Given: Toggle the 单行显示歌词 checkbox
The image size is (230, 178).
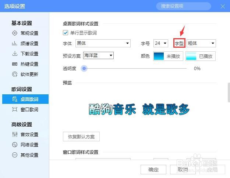Looking at the screenshot, I should tap(66, 33).
